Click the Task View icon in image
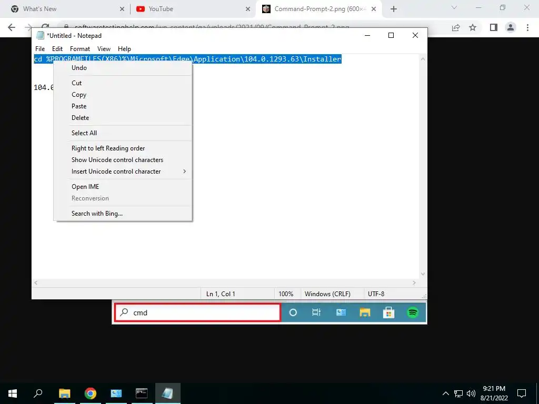The height and width of the screenshot is (404, 539). pos(316,312)
